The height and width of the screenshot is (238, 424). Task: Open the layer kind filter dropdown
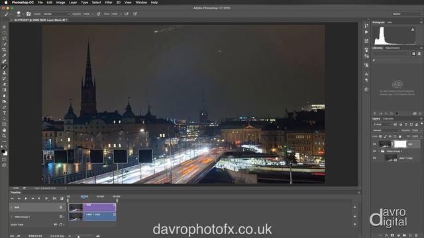pos(382,124)
